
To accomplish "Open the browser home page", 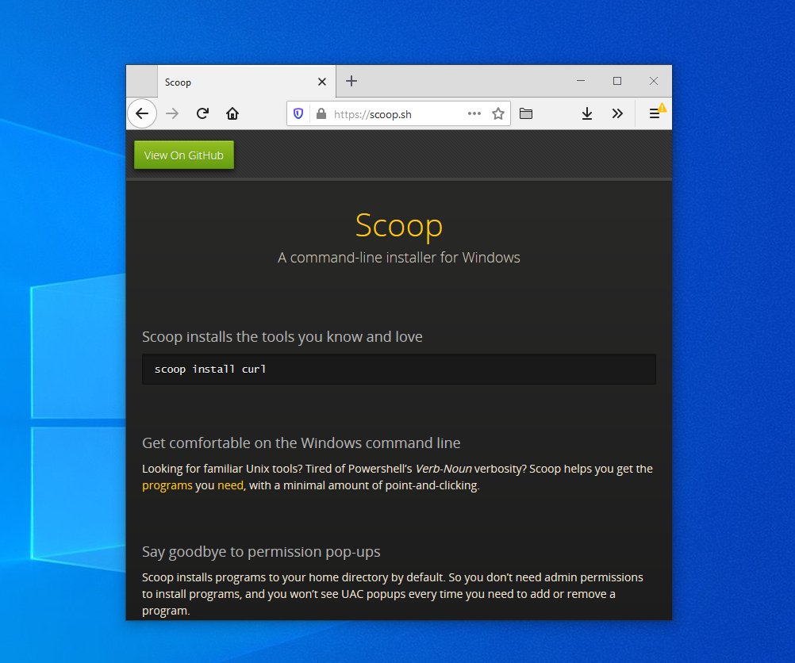I will [x=232, y=113].
